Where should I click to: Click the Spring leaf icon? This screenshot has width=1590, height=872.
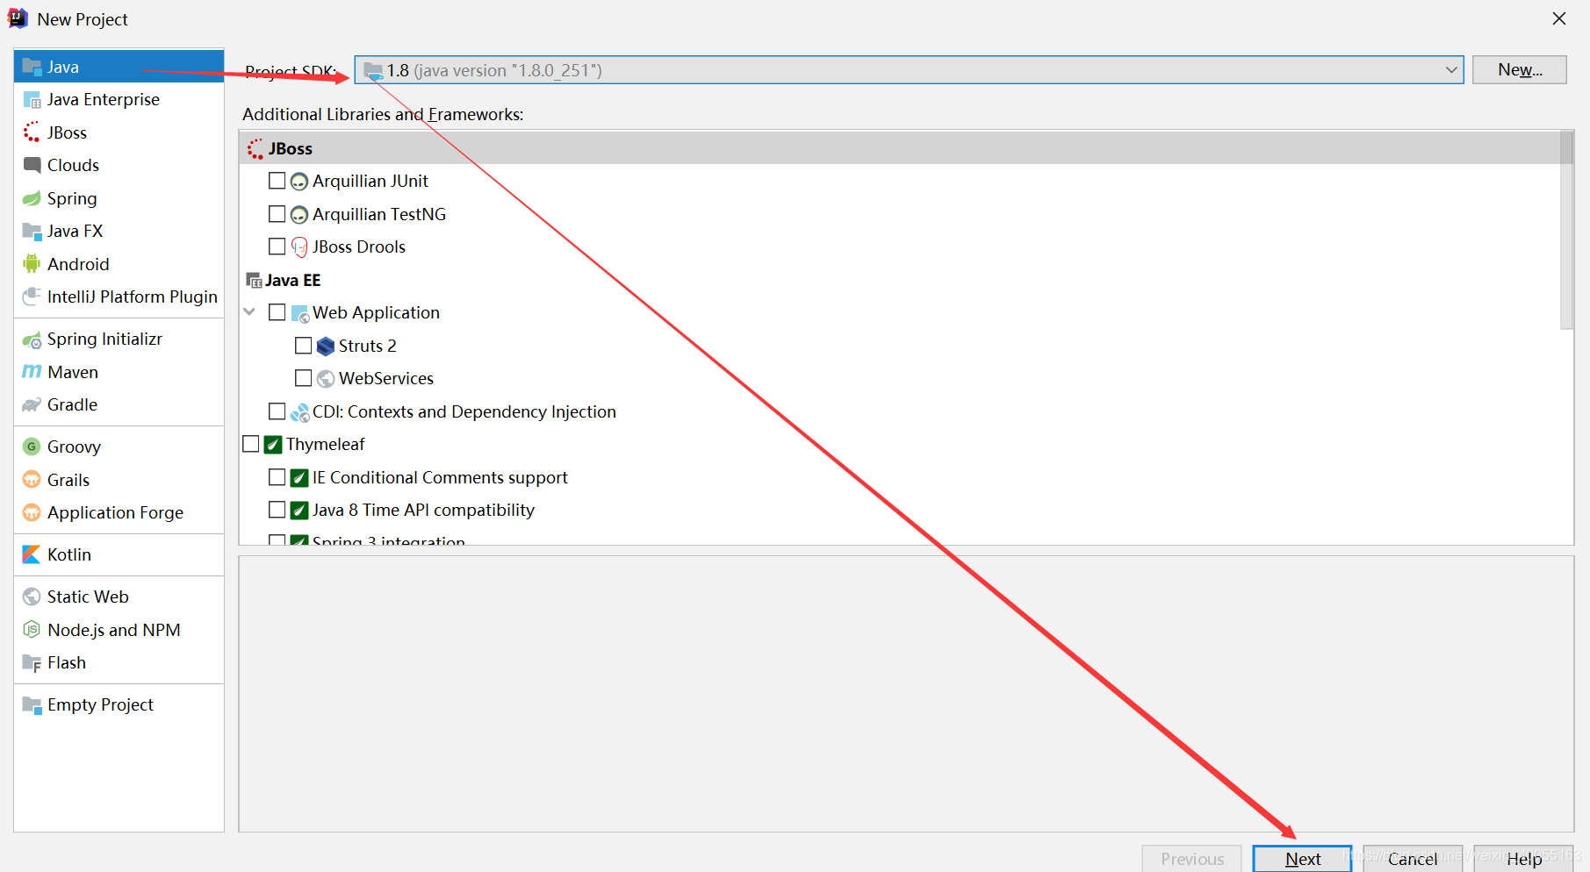pos(32,198)
